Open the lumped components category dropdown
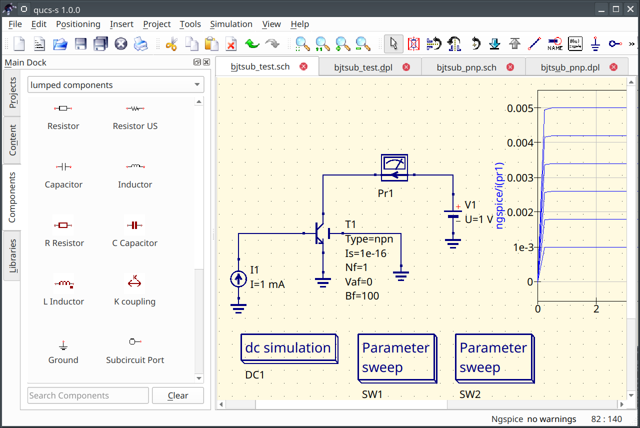 (x=115, y=84)
